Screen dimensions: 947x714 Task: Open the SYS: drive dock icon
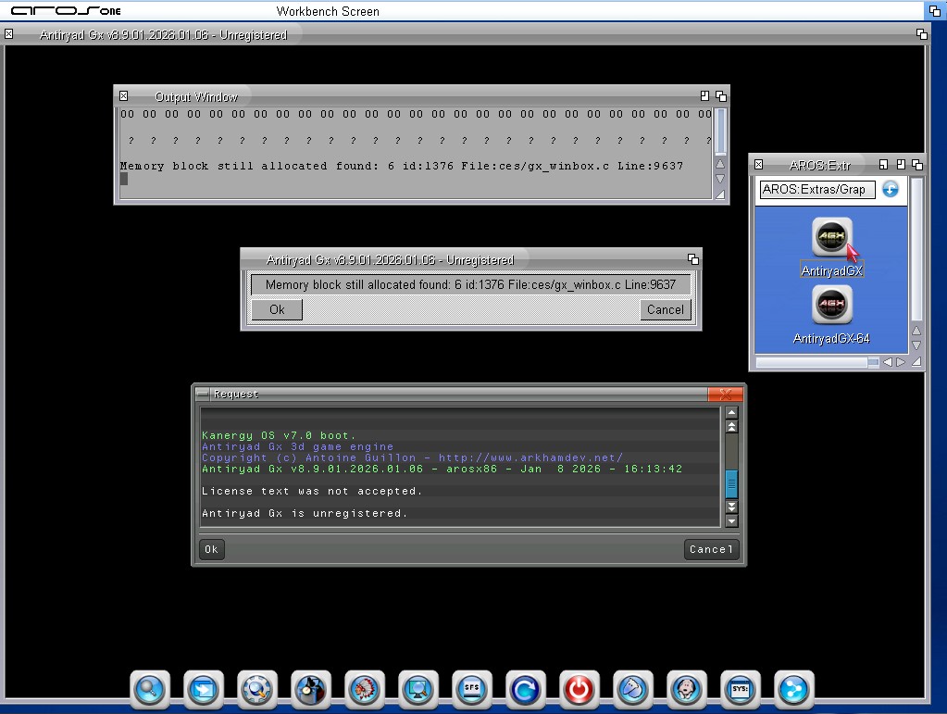click(x=740, y=688)
